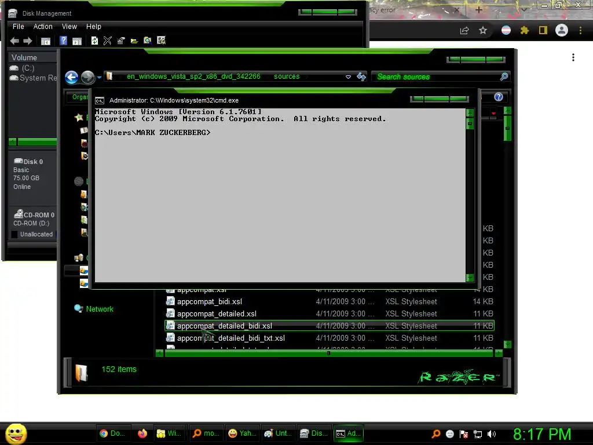The height and width of the screenshot is (445, 593).
Task: Switch to the mo... search taskbar button
Action: (206, 433)
